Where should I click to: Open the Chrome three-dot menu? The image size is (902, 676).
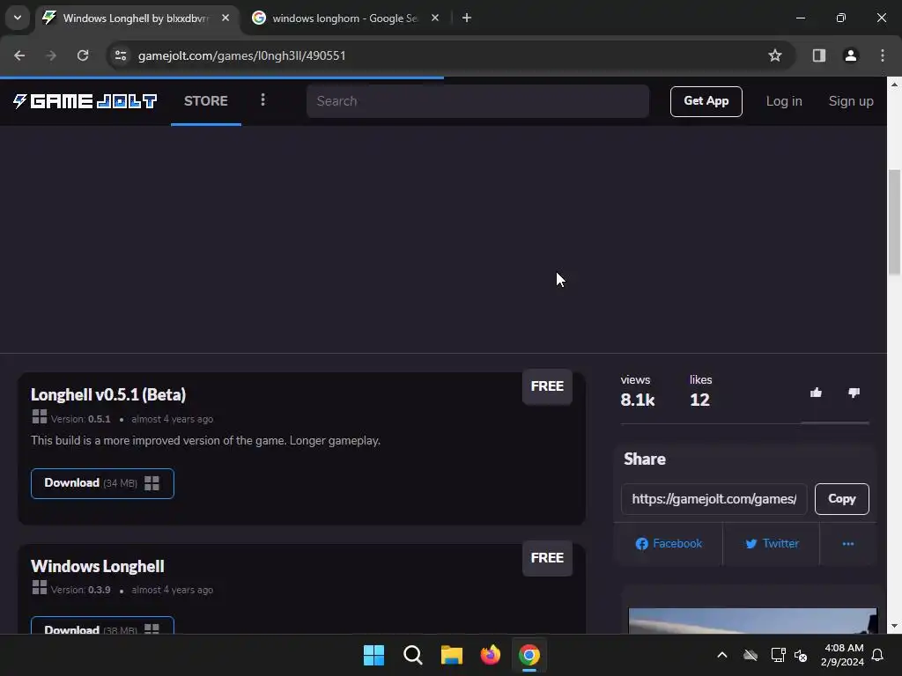[883, 55]
